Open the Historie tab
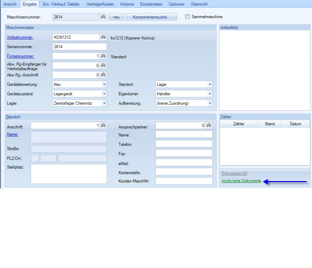312x268 pixels. point(127,4)
